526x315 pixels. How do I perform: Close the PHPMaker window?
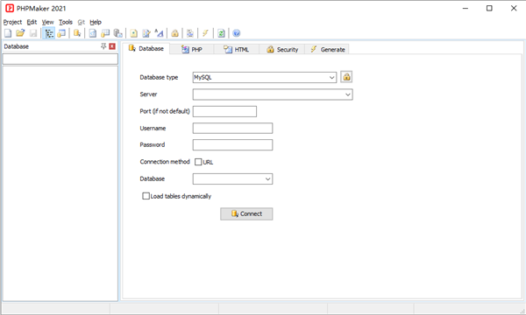(514, 8)
